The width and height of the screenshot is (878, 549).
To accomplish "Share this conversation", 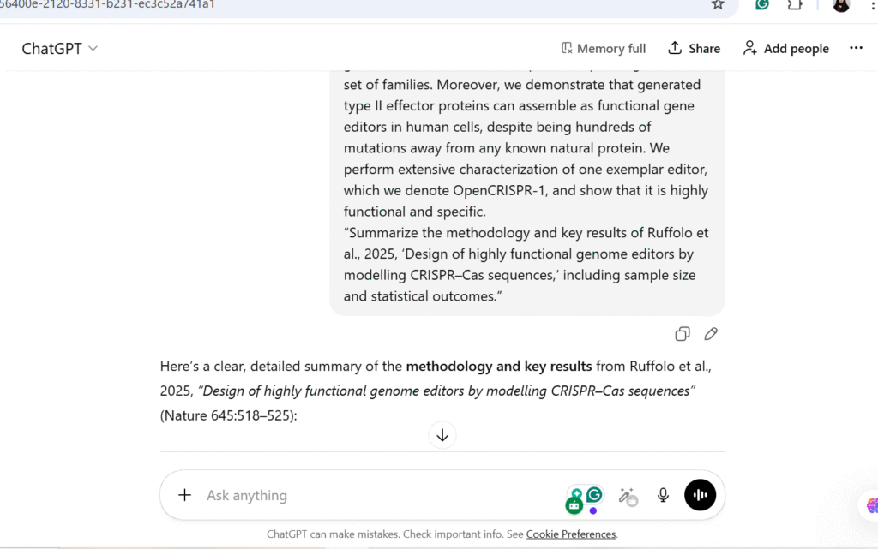I will [694, 49].
